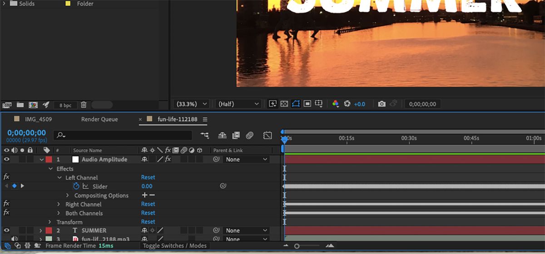545x254 pixels.
Task: Click the Slider stopwatch icon
Action: pyautogui.click(x=76, y=186)
